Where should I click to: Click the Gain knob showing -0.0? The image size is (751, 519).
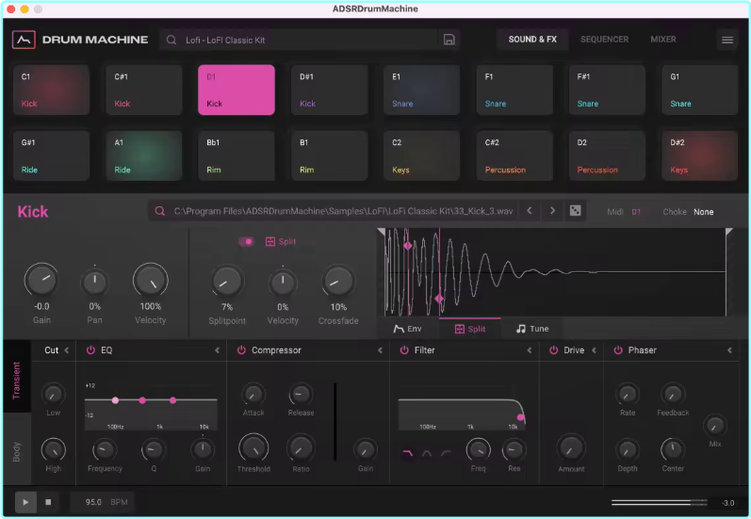41,280
